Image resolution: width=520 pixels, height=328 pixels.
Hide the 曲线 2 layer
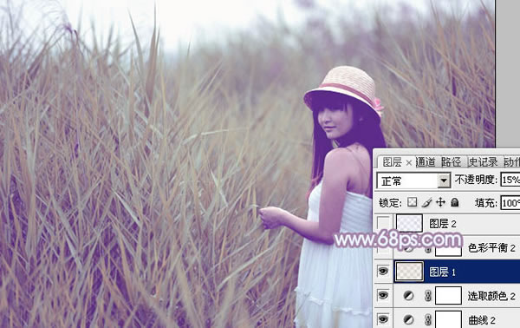click(x=383, y=319)
